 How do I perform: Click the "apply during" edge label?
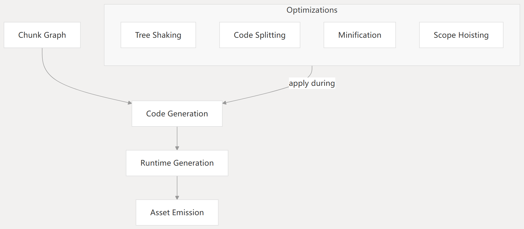312,83
